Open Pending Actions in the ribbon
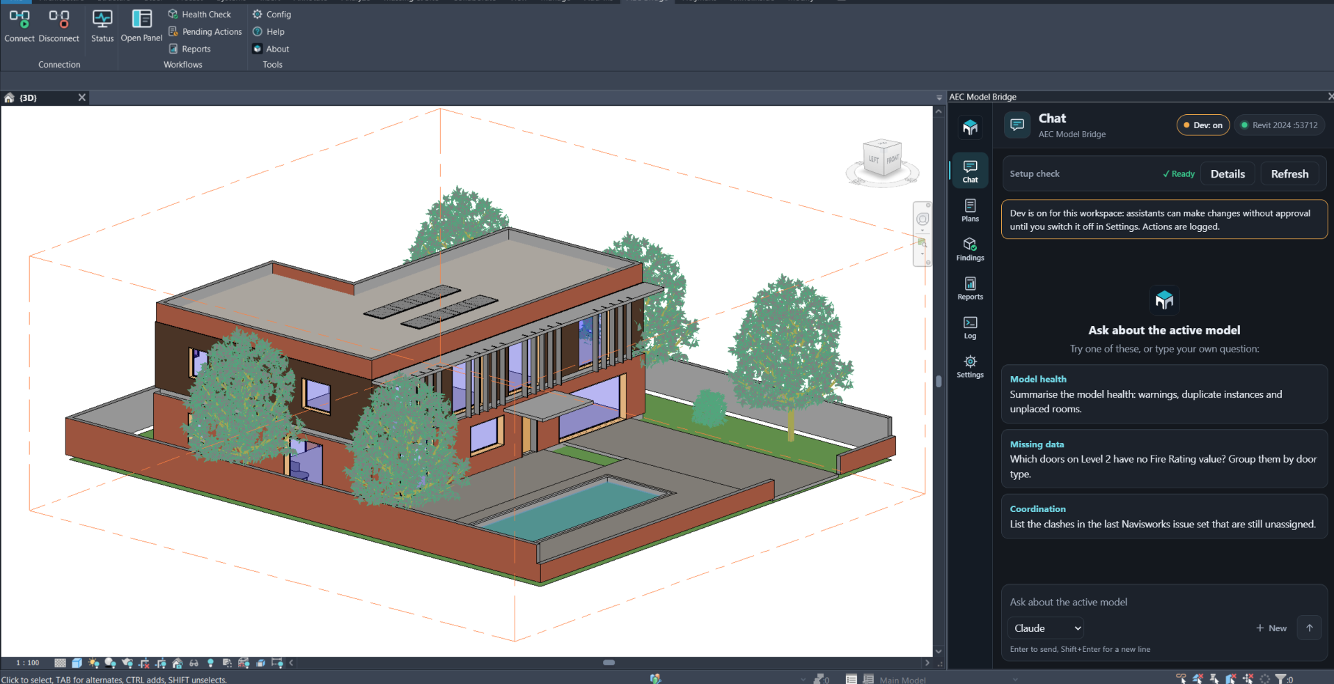Image resolution: width=1334 pixels, height=684 pixels. click(x=205, y=31)
